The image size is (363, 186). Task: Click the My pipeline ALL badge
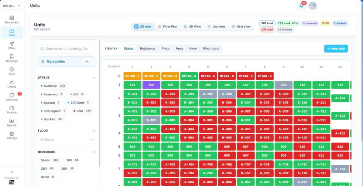tap(88, 62)
